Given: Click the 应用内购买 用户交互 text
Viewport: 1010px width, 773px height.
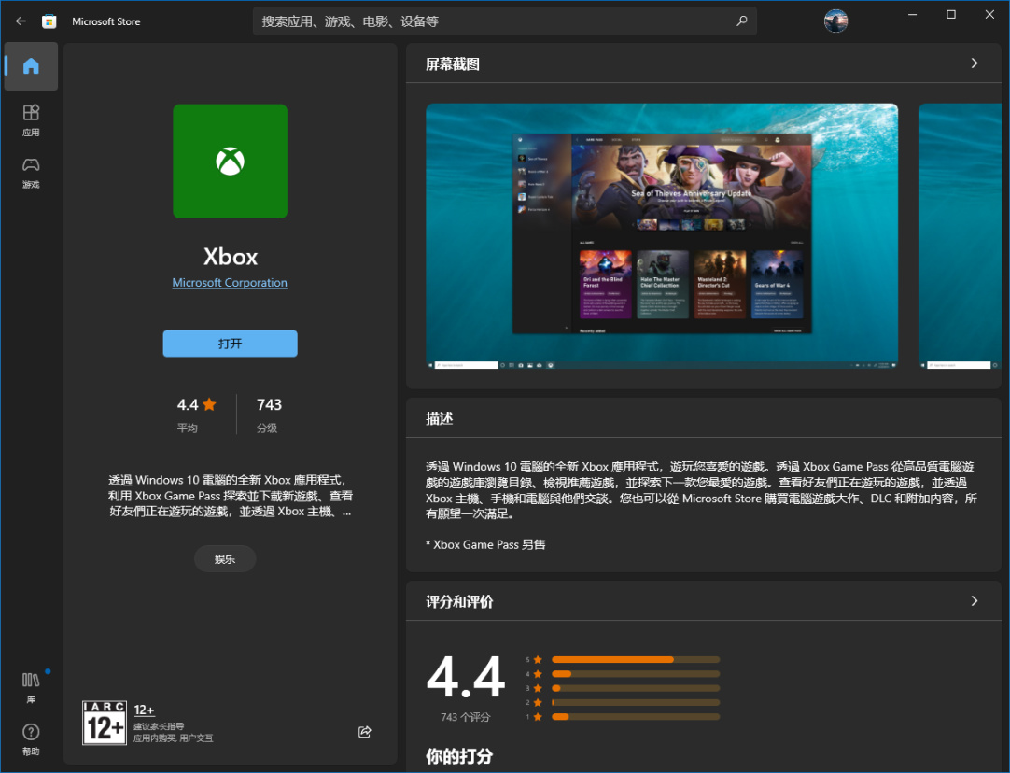Looking at the screenshot, I should coord(174,738).
